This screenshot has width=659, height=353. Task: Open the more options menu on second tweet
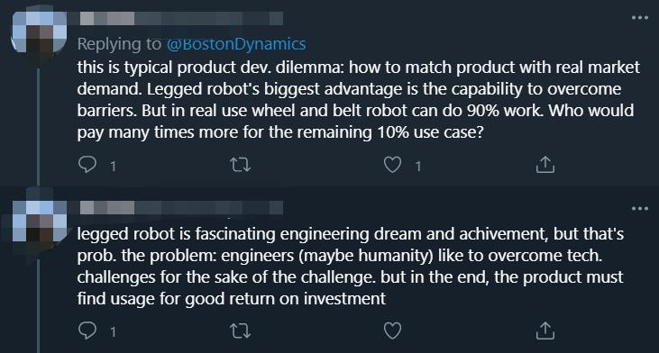(640, 209)
